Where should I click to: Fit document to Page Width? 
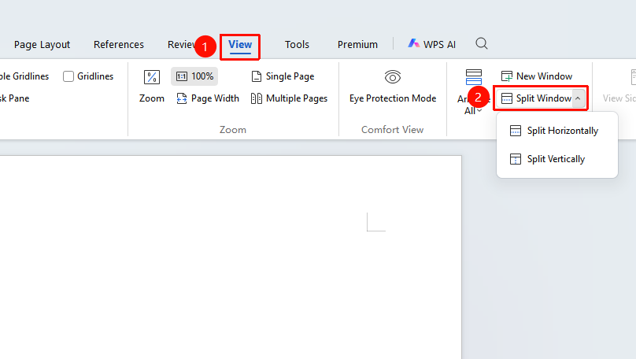(x=208, y=98)
